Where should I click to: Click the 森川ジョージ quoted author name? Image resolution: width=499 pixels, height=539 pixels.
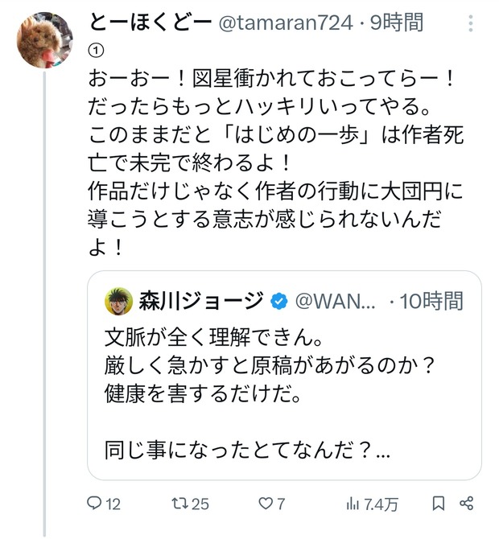click(201, 301)
